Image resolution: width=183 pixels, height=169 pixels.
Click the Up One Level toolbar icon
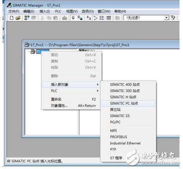click(117, 18)
